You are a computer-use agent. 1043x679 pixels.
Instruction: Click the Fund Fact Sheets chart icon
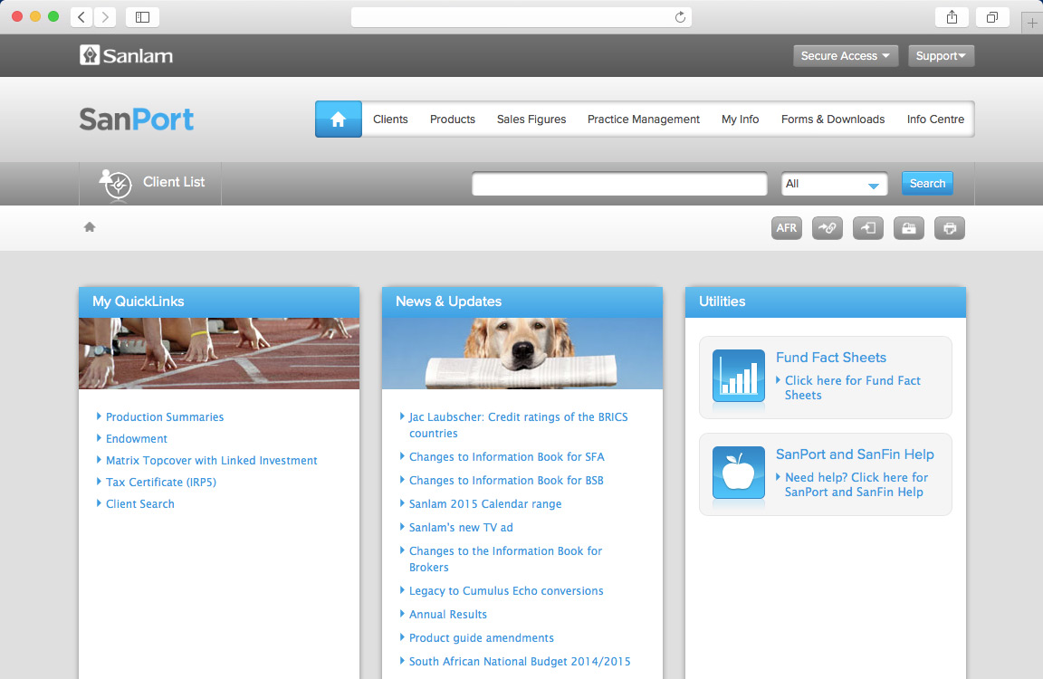click(x=738, y=375)
